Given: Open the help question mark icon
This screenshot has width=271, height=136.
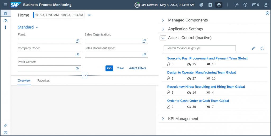Looking at the screenshot, I should [245, 5].
